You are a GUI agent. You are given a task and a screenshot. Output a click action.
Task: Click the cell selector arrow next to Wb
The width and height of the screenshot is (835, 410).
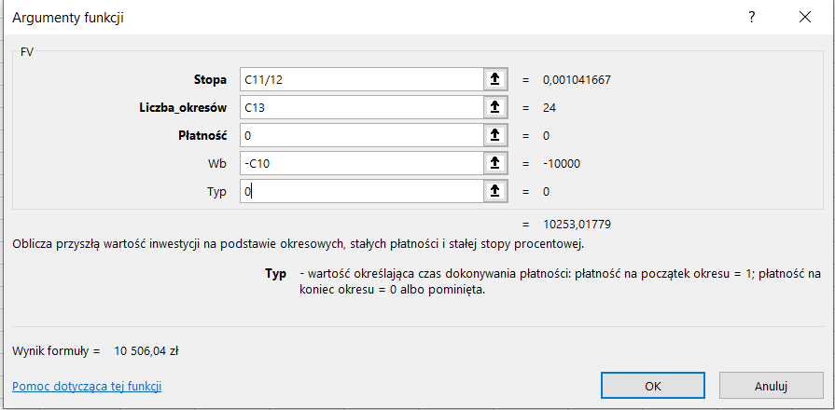pyautogui.click(x=495, y=164)
